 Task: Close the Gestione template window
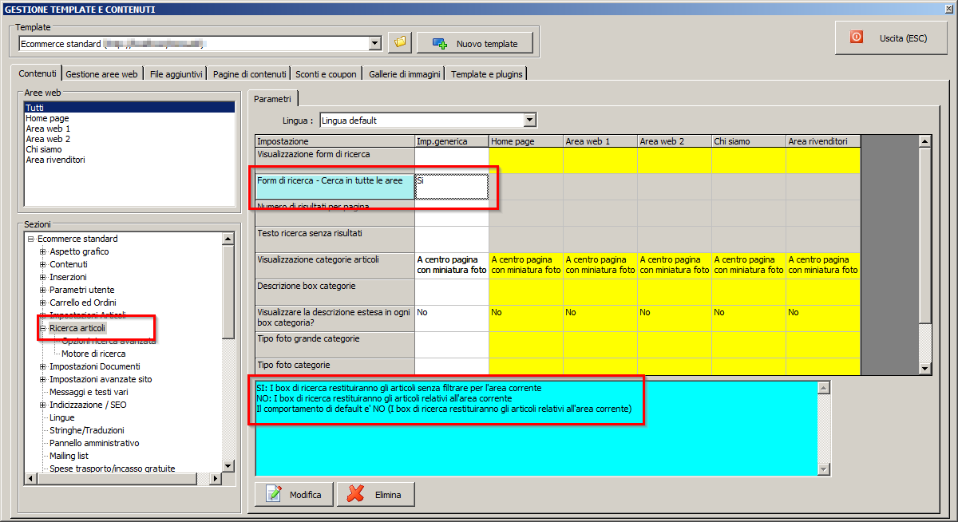pyautogui.click(x=947, y=9)
